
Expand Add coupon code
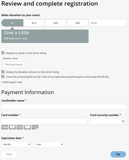[x=12, y=82]
